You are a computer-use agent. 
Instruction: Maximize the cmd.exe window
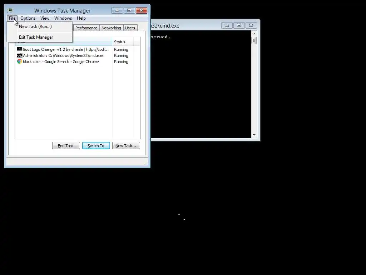pos(239,25)
